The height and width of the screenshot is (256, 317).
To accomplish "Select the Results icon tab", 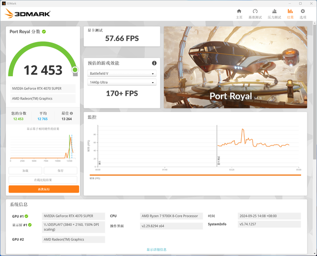I will coord(290,11).
